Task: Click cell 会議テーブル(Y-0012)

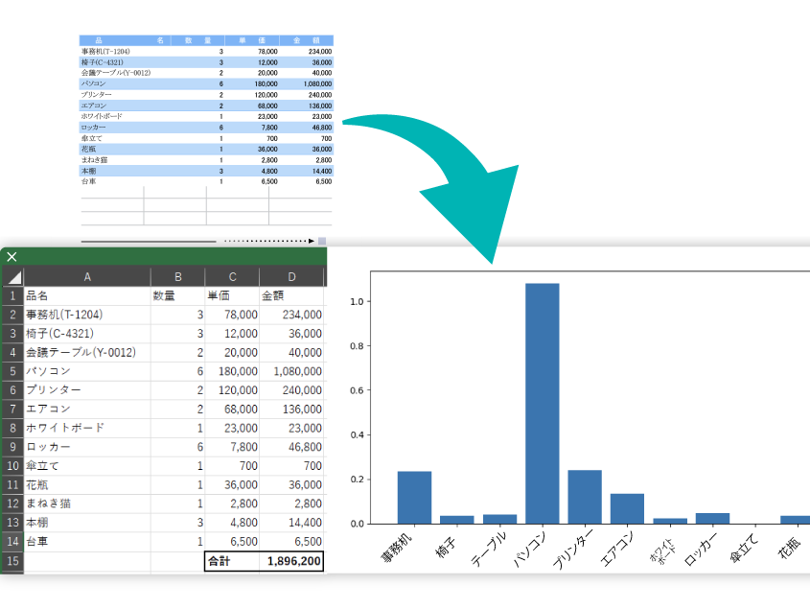Action: 87,353
